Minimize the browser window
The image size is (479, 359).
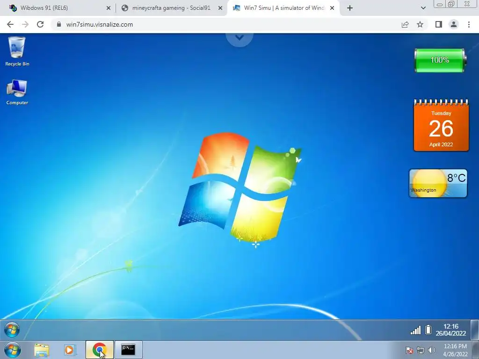click(440, 4)
